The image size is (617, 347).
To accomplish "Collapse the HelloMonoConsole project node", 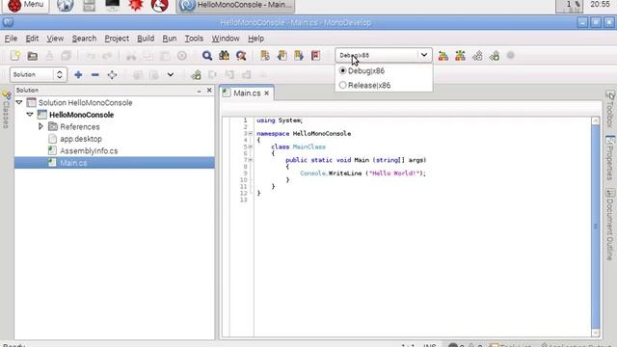I will coord(30,115).
